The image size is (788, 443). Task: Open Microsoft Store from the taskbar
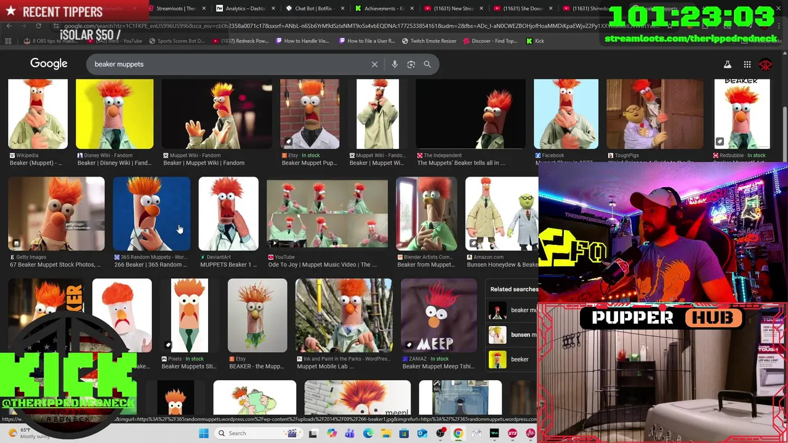(x=404, y=433)
